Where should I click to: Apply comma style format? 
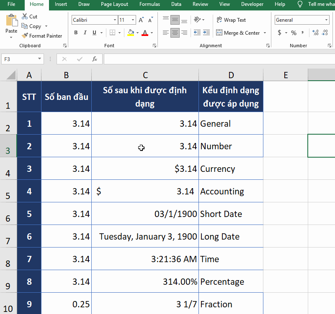[302, 33]
